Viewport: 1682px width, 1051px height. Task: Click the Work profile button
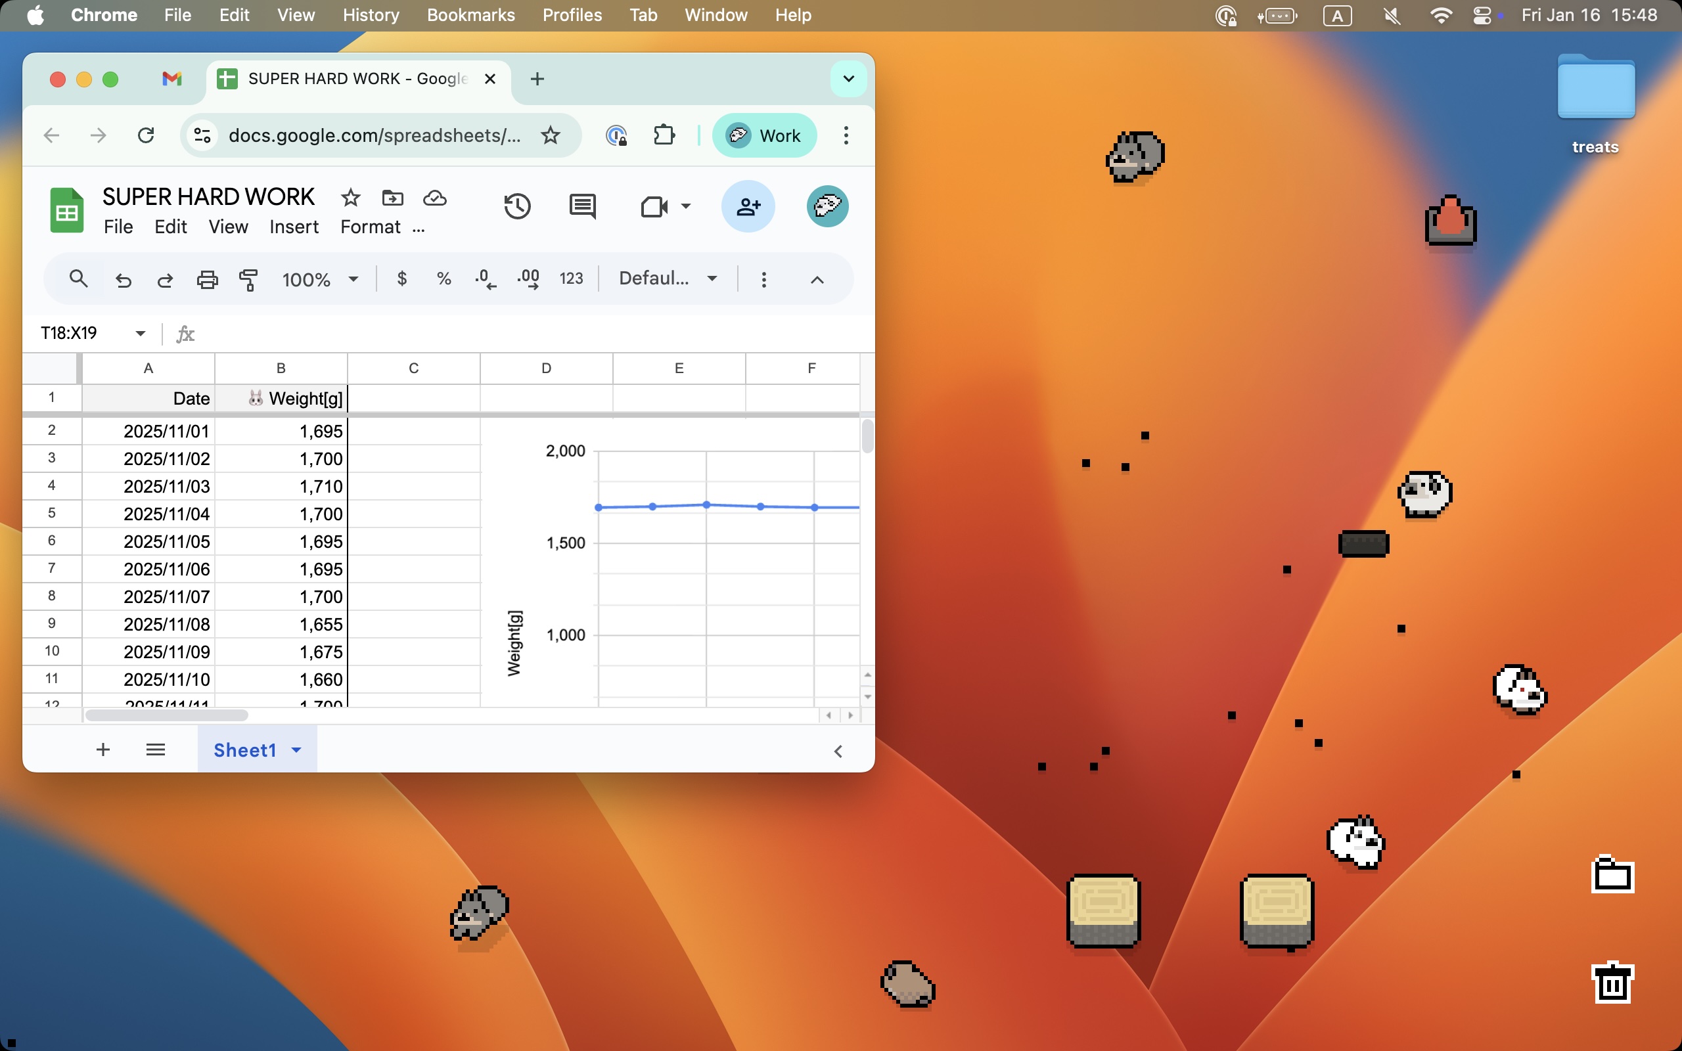coord(765,135)
